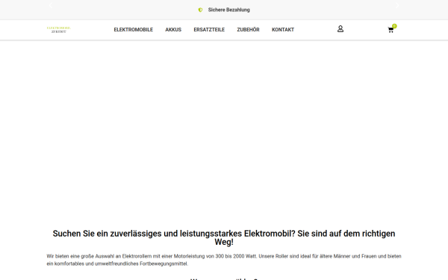Select ZUBEHÖR in the navigation

coord(248,30)
